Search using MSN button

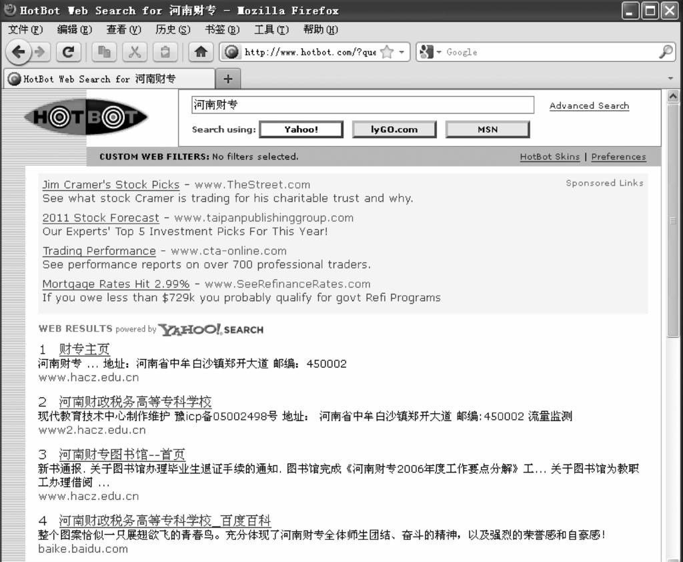[x=488, y=129]
